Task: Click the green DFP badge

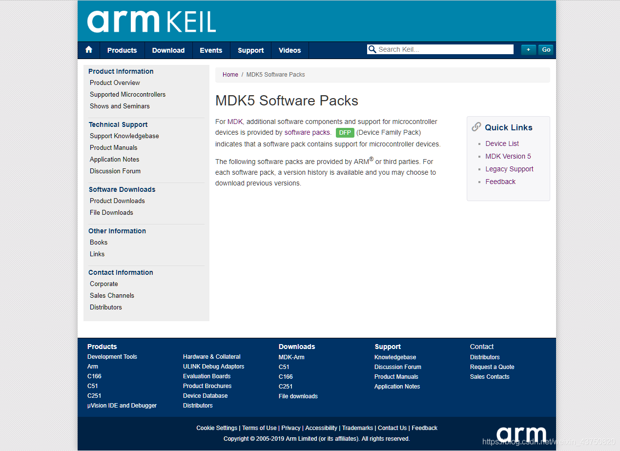Action: pos(345,133)
